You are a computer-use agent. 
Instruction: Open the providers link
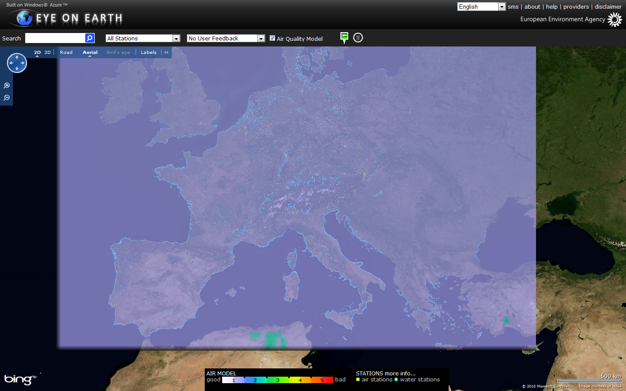[576, 7]
